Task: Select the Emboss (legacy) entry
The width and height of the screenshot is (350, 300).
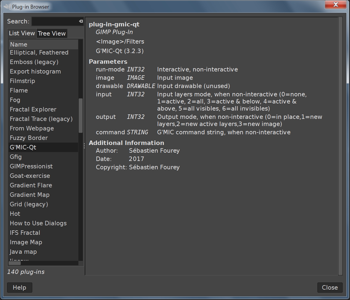Action: point(43,62)
